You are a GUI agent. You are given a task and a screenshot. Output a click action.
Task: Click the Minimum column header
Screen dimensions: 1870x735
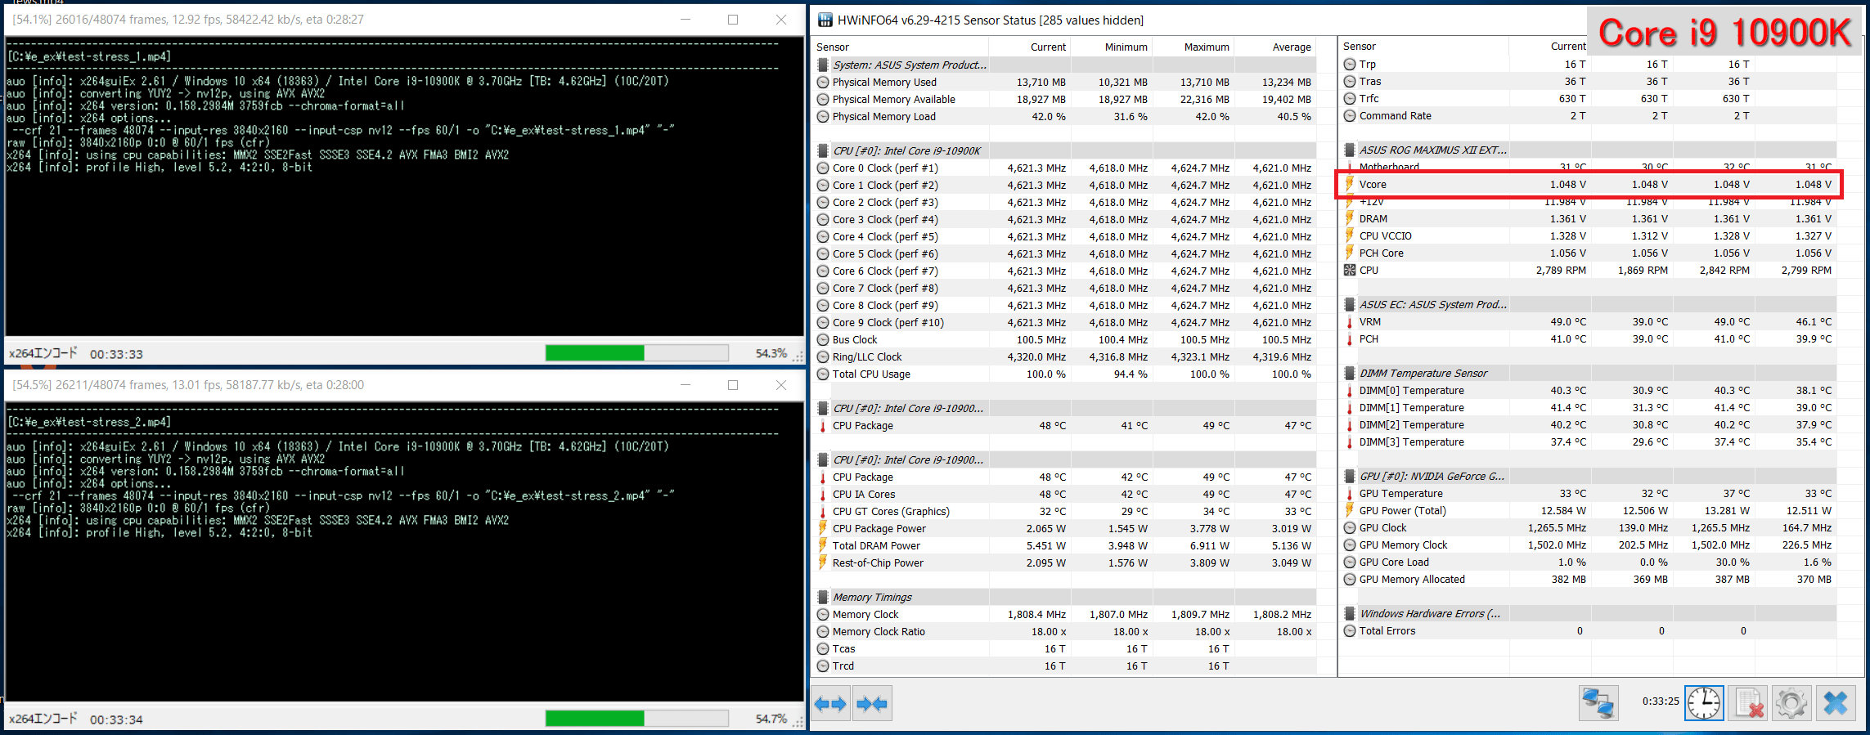[x=1126, y=47]
